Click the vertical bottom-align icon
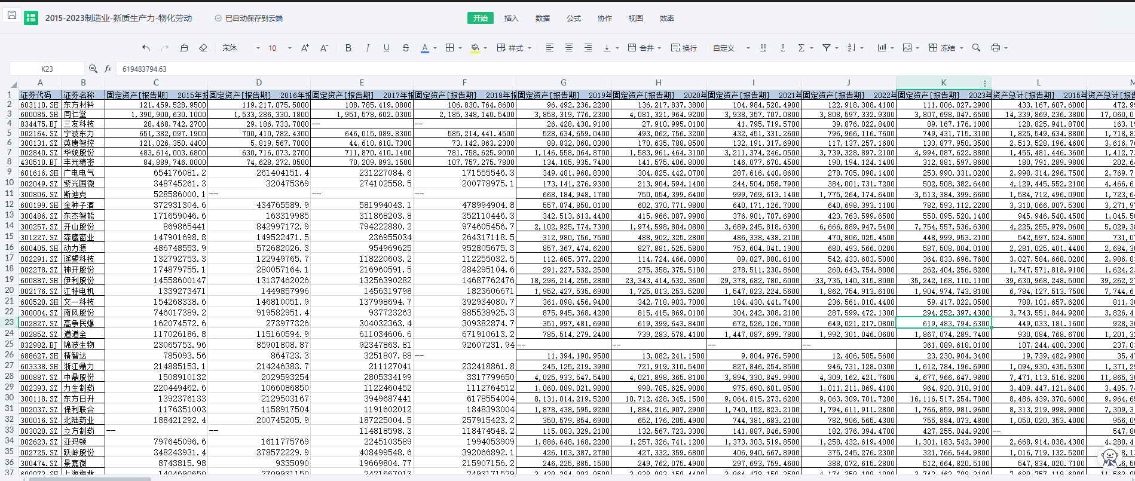This screenshot has width=1135, height=481. click(x=607, y=48)
